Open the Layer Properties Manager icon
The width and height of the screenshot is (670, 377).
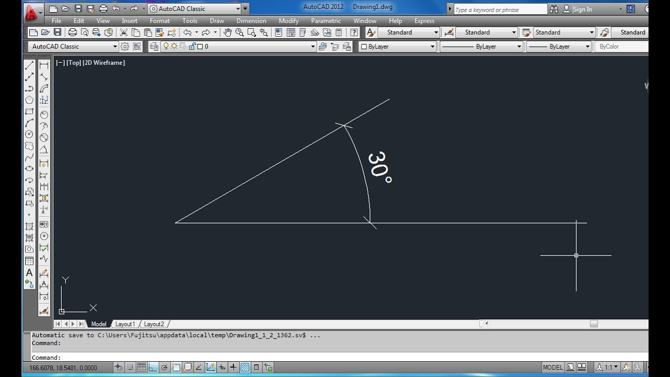coord(154,47)
